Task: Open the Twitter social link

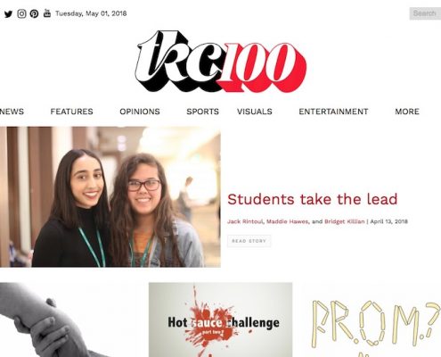Action: click(x=8, y=14)
